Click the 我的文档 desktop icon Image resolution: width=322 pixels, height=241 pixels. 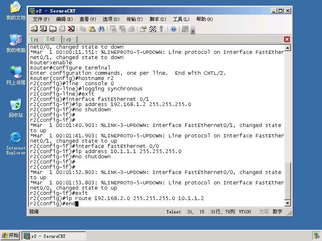pos(16,11)
